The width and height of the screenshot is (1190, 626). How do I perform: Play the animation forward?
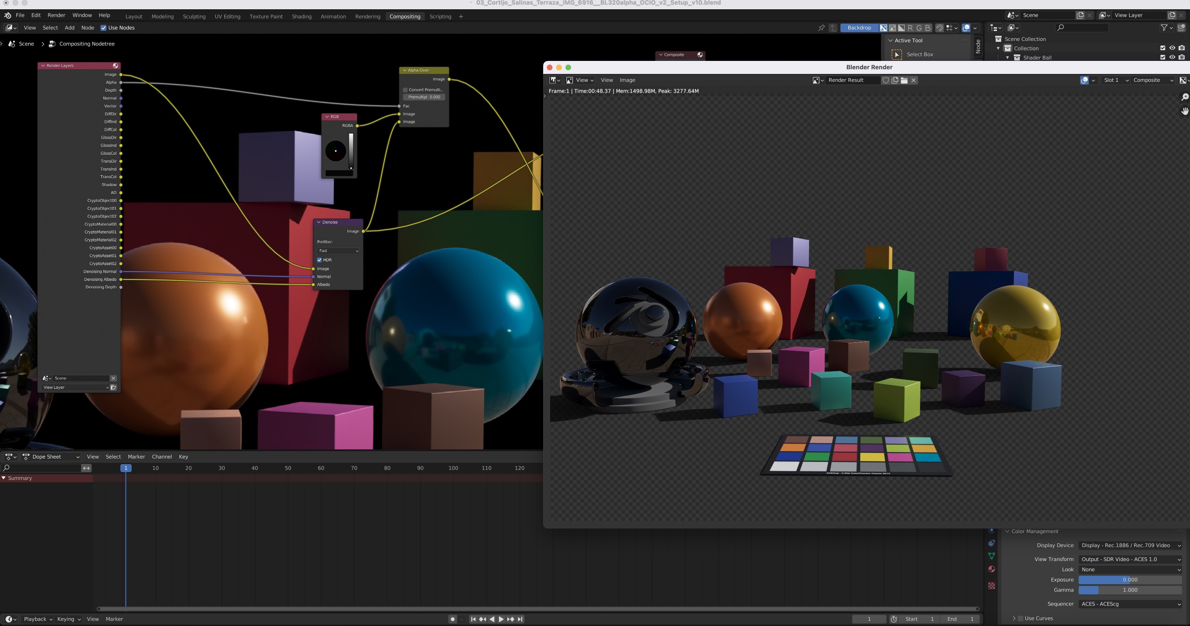point(501,619)
